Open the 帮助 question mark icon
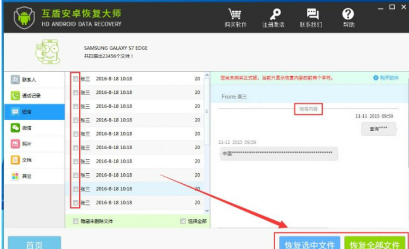The width and height of the screenshot is (409, 249). tap(348, 14)
